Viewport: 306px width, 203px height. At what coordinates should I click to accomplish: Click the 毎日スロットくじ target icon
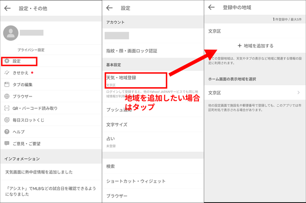[7, 120]
